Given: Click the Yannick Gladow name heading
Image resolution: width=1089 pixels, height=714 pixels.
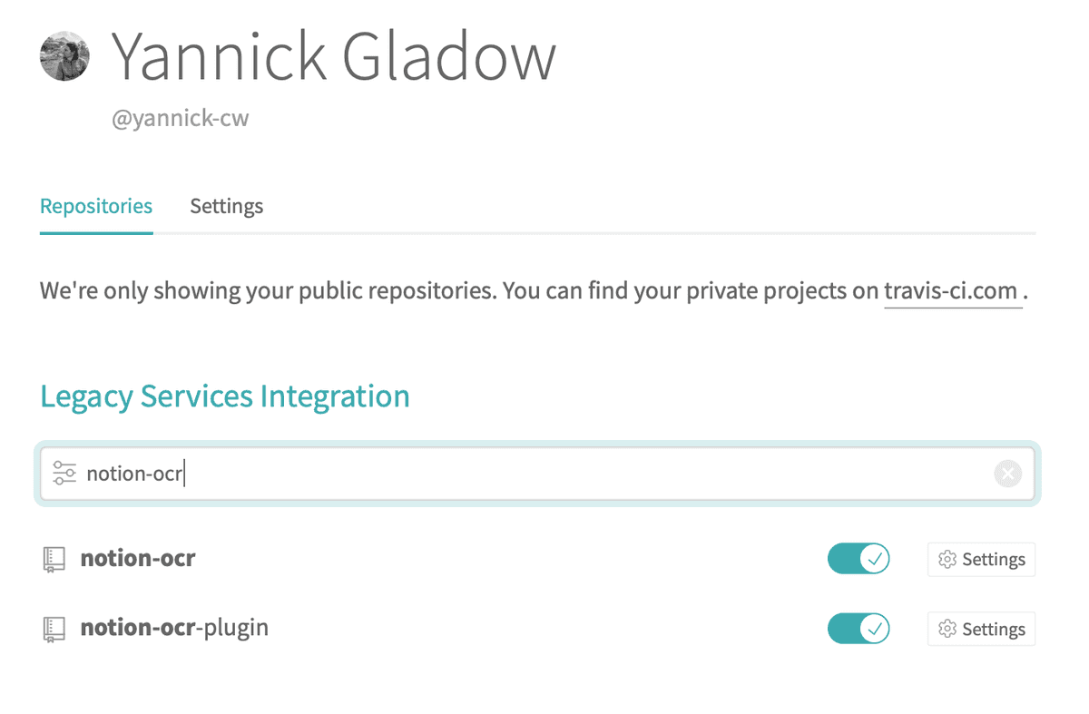Looking at the screenshot, I should pos(333,56).
